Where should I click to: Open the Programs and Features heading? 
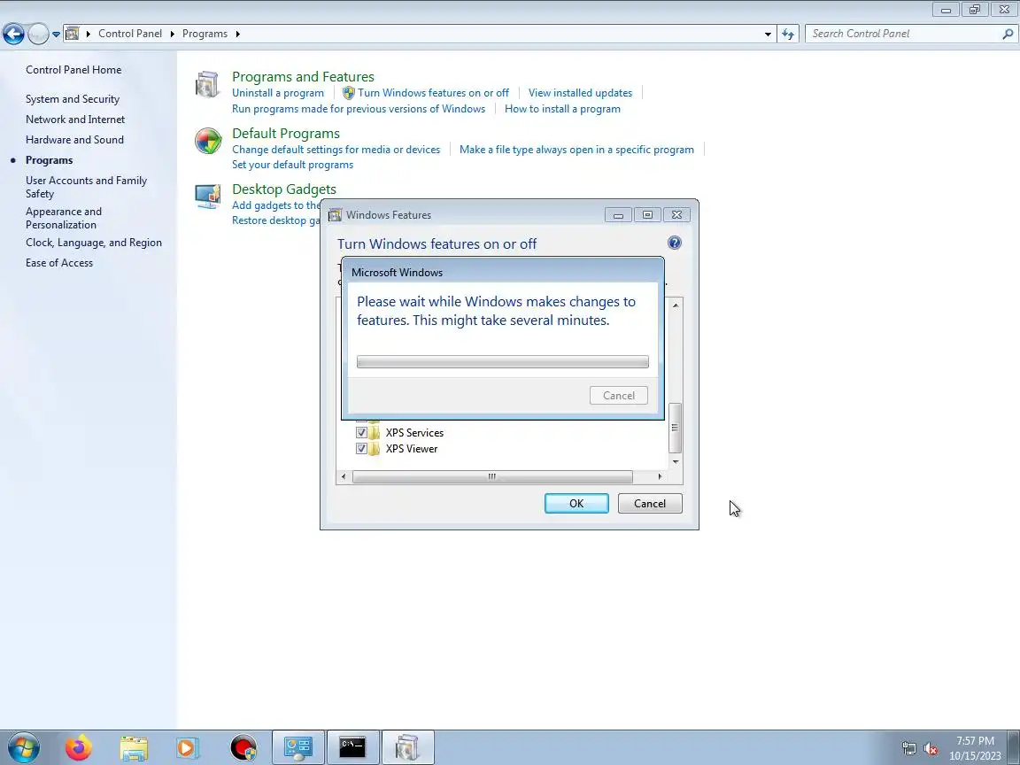pos(303,77)
